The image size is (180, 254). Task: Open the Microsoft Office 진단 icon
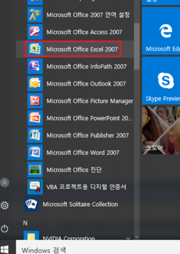pos(35,170)
